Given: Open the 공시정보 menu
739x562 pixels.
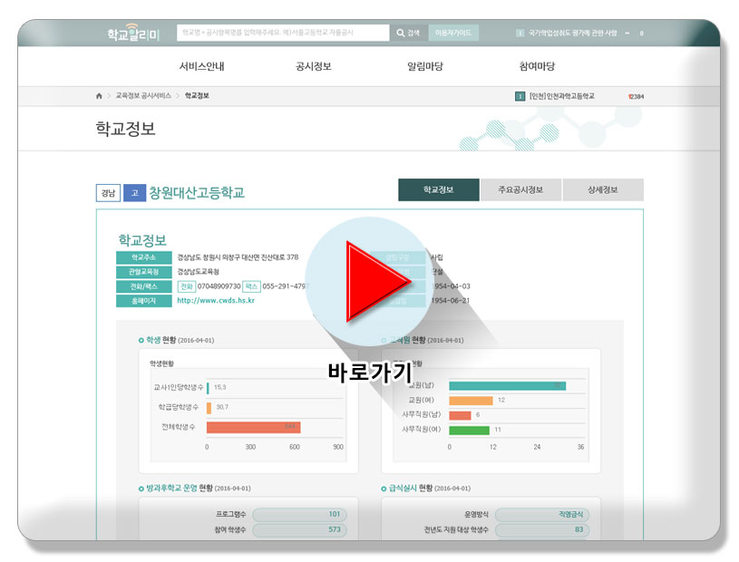Looking at the screenshot, I should pos(314,66).
